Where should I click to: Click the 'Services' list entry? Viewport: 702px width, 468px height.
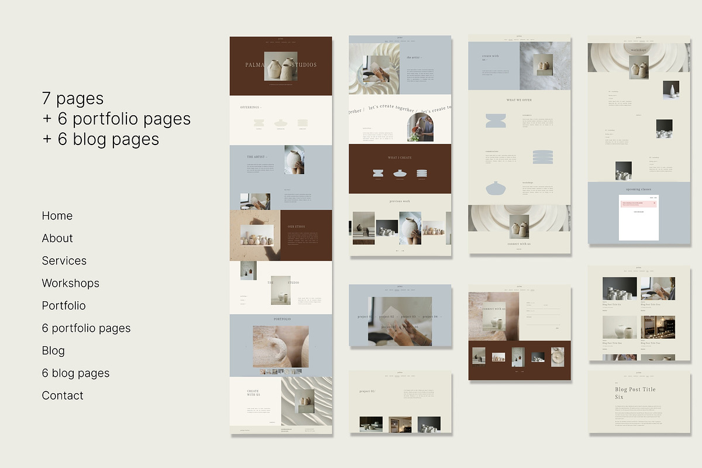click(64, 261)
